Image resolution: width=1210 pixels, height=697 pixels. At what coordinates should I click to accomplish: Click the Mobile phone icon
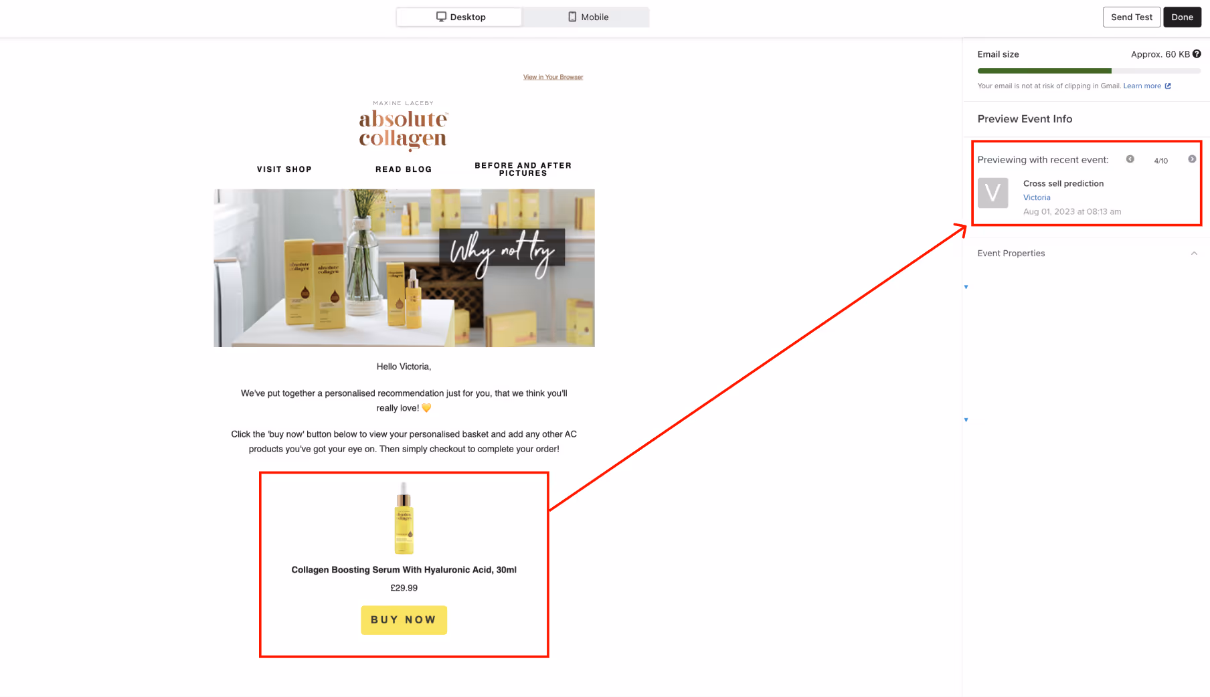coord(572,17)
